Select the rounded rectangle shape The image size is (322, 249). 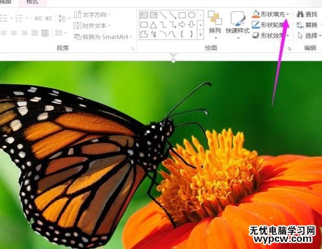click(x=144, y=25)
